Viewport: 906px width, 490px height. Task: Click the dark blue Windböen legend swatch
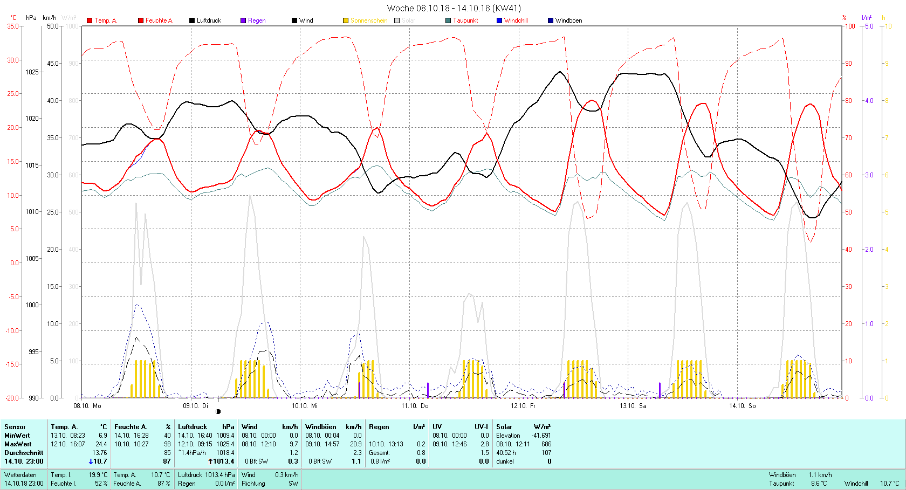coord(551,20)
